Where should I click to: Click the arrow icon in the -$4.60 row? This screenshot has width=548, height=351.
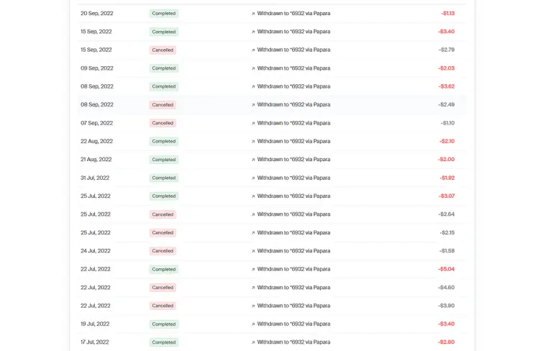point(253,288)
